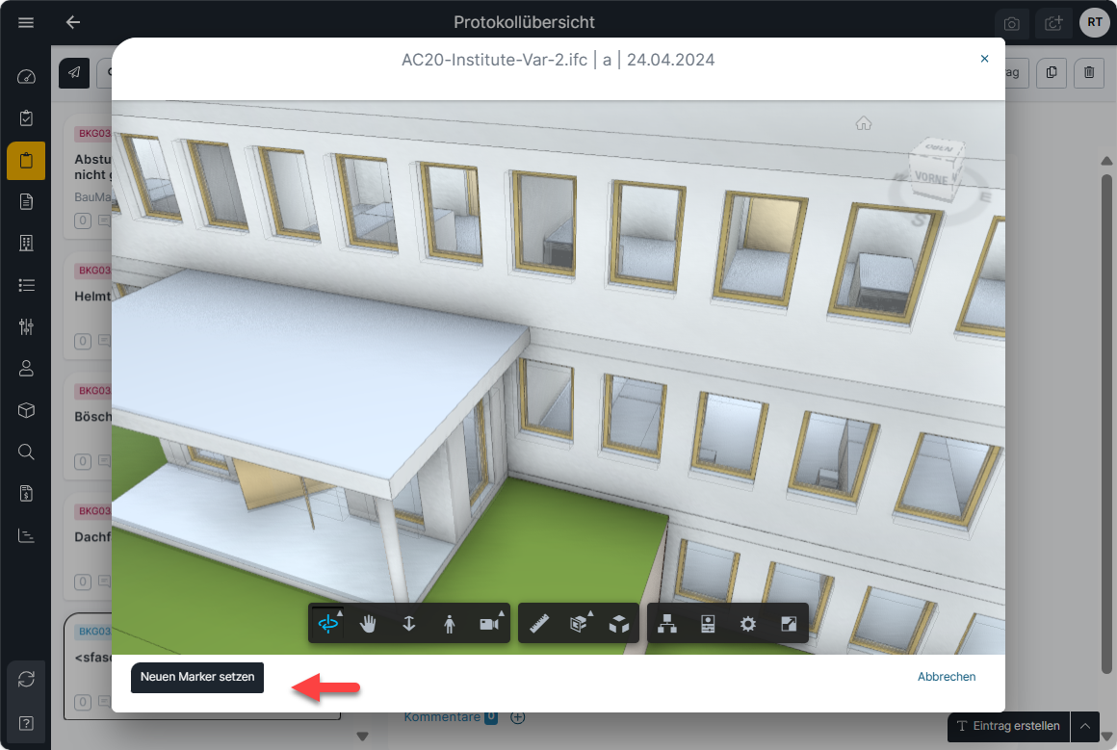Select the Zoom dolly arrows tool

click(409, 624)
